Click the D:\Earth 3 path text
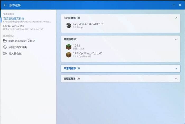Screen dimensions: 185x124 click(24, 29)
